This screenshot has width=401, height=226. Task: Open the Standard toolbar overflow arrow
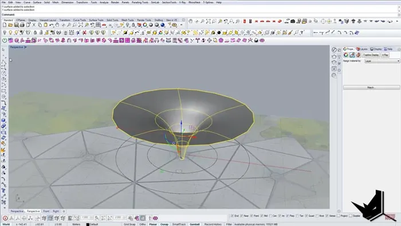[182, 25]
